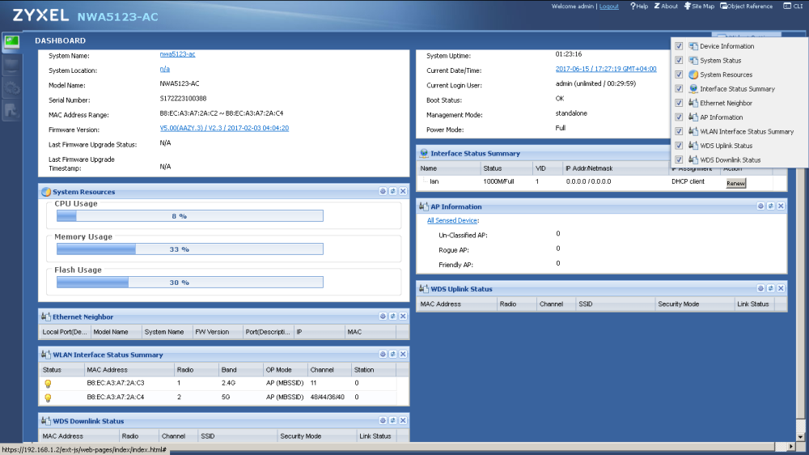Refresh the WDS Uplink Status panel
The image size is (809, 455).
771,288
